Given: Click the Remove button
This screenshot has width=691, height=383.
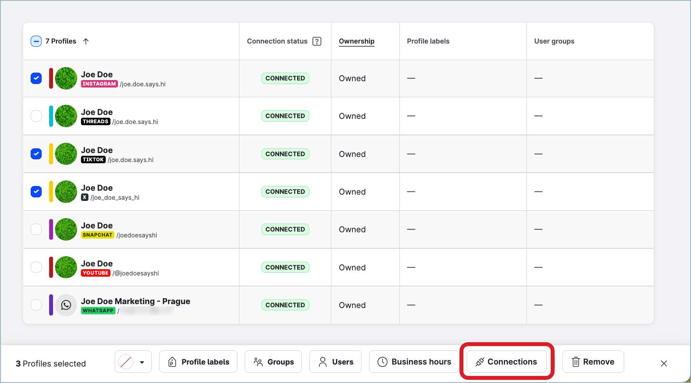Looking at the screenshot, I should 593,362.
